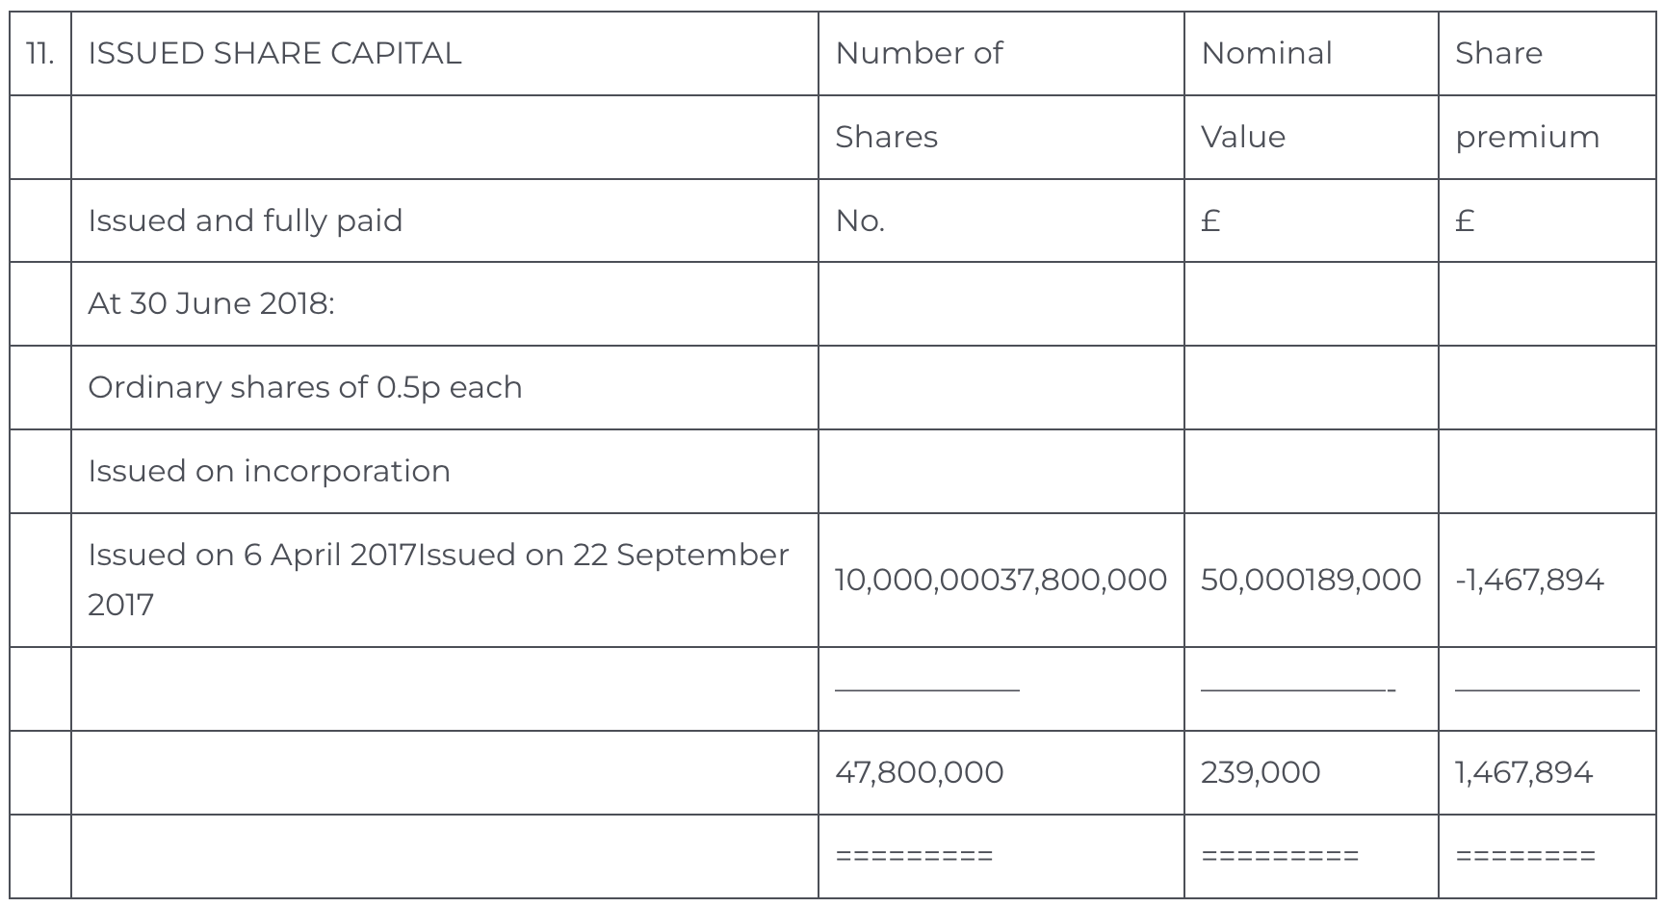Screen dimensions: 1664x907
Task: Click the £ symbol under Nominal Value
Action: [x=1210, y=221]
